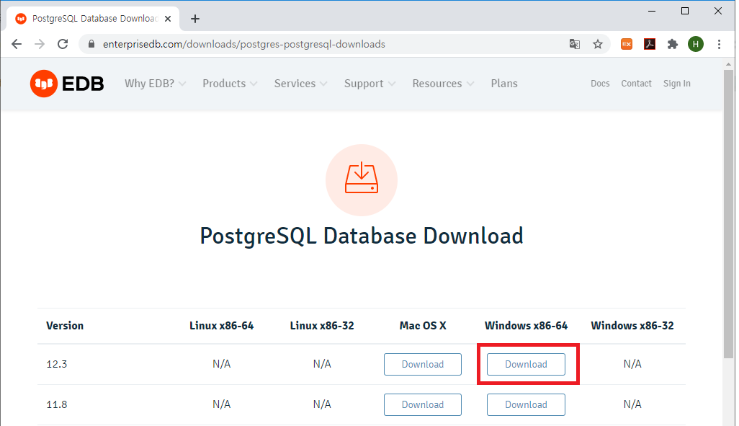Reload the current page

pos(63,45)
